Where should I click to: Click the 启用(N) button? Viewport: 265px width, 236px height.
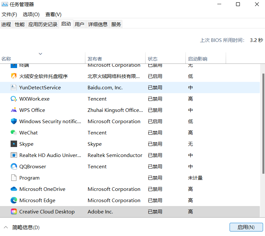pyautogui.click(x=246, y=227)
